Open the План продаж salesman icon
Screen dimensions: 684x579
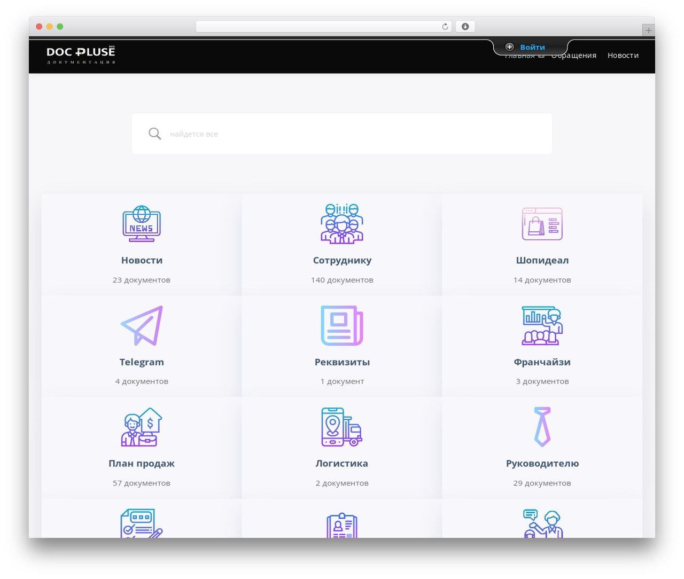142,427
